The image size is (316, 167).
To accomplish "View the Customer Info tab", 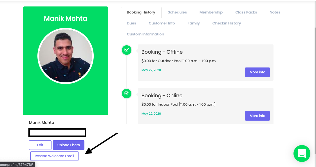I will 162,23.
